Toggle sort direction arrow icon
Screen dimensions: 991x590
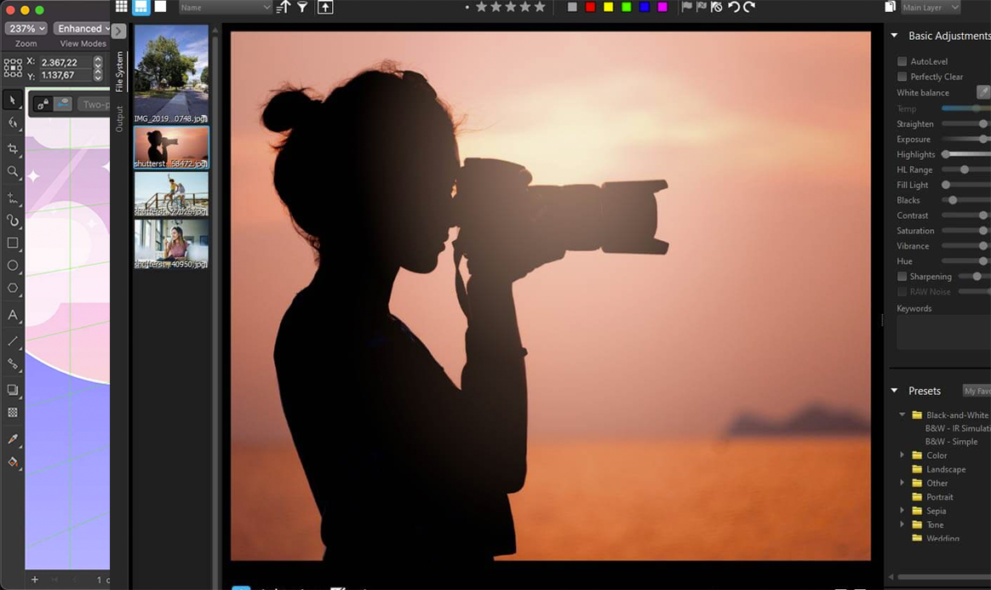[x=284, y=7]
